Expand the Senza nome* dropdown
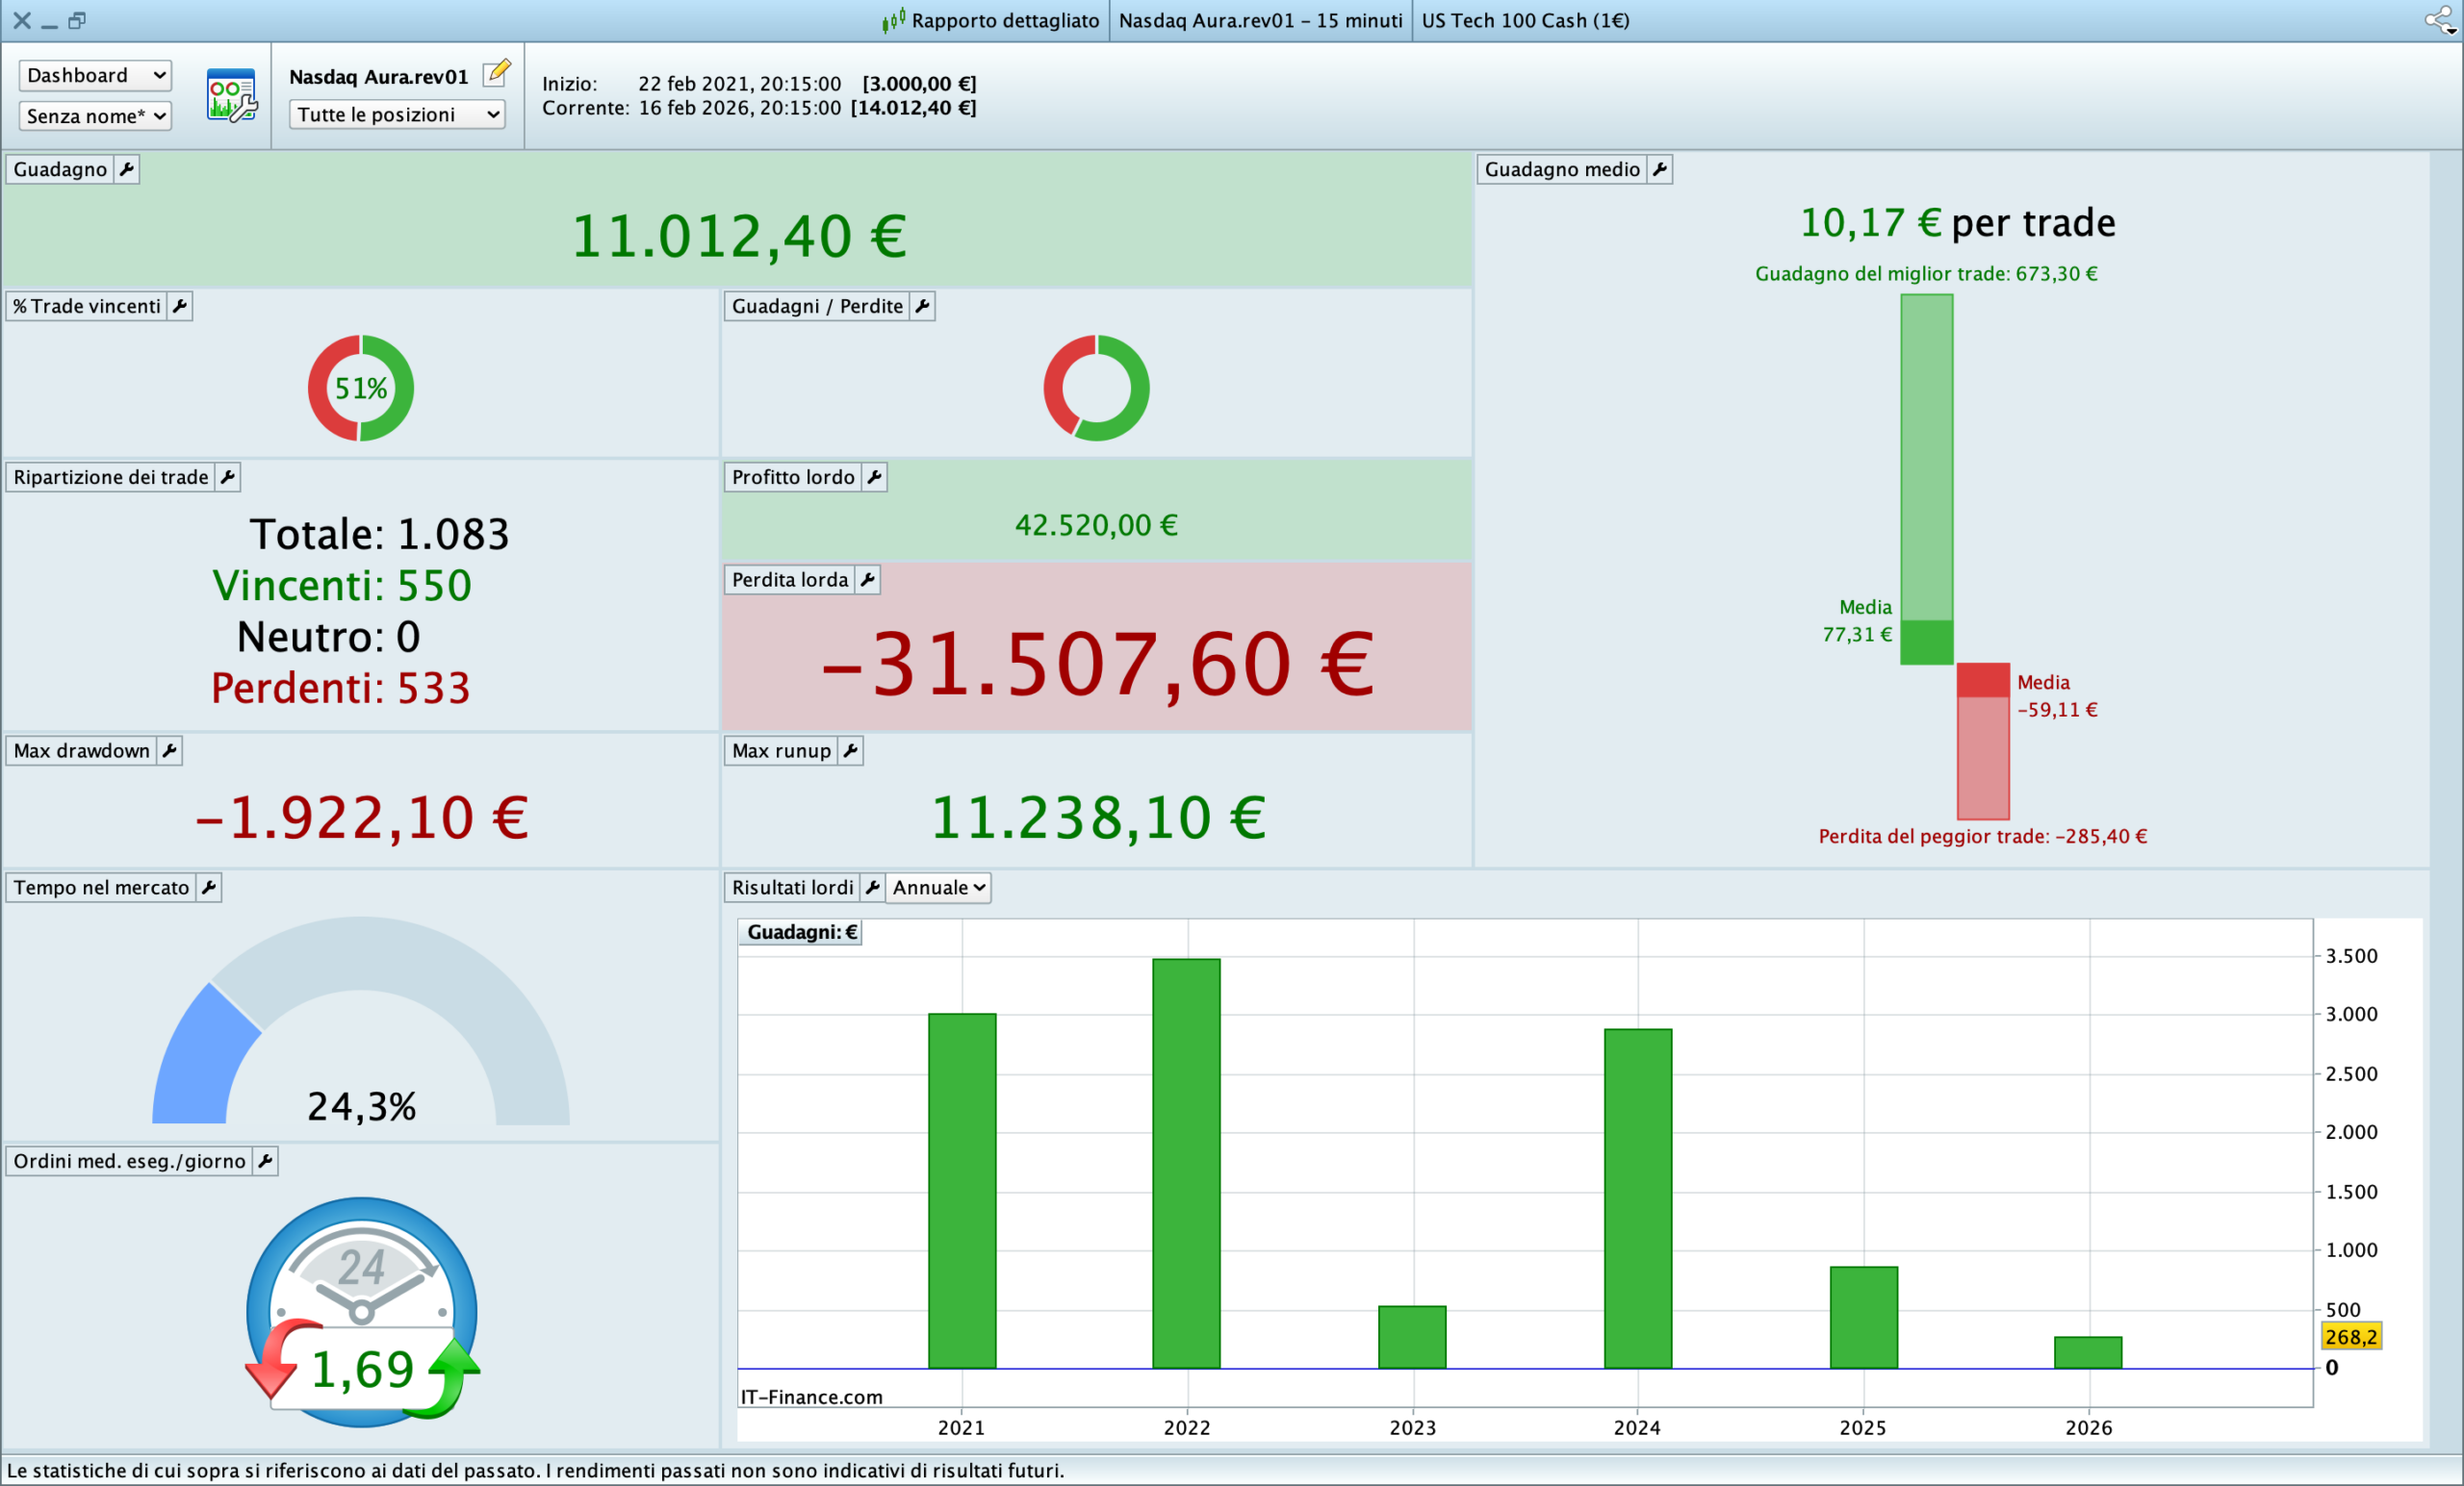The width and height of the screenshot is (2464, 1486). (95, 116)
